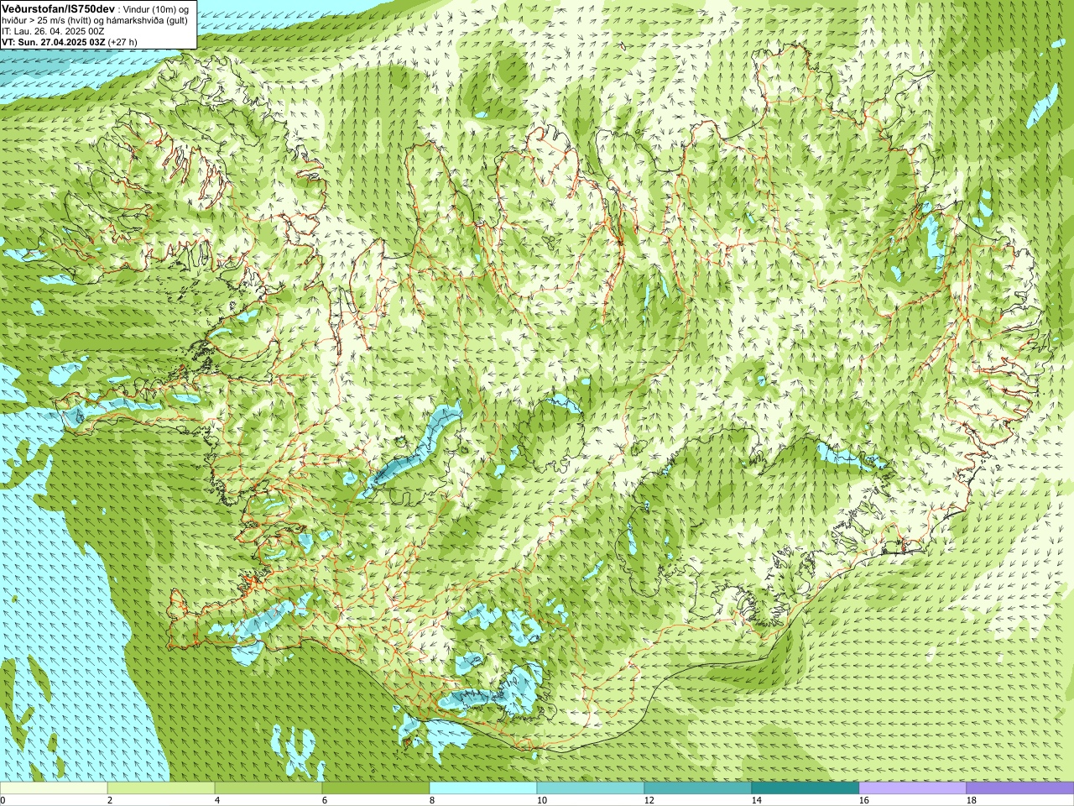Click the "VT: Sun. 27.04.2025 03Z" valid time
1074x806 pixels.
(x=54, y=41)
